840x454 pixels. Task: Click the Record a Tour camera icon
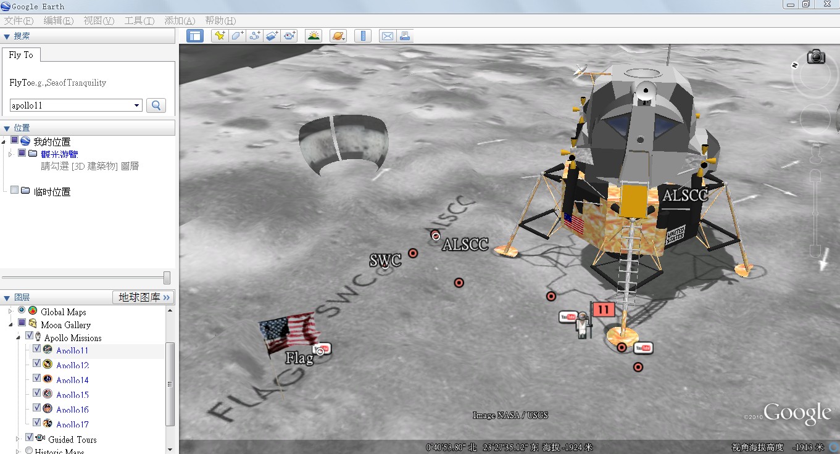[289, 36]
